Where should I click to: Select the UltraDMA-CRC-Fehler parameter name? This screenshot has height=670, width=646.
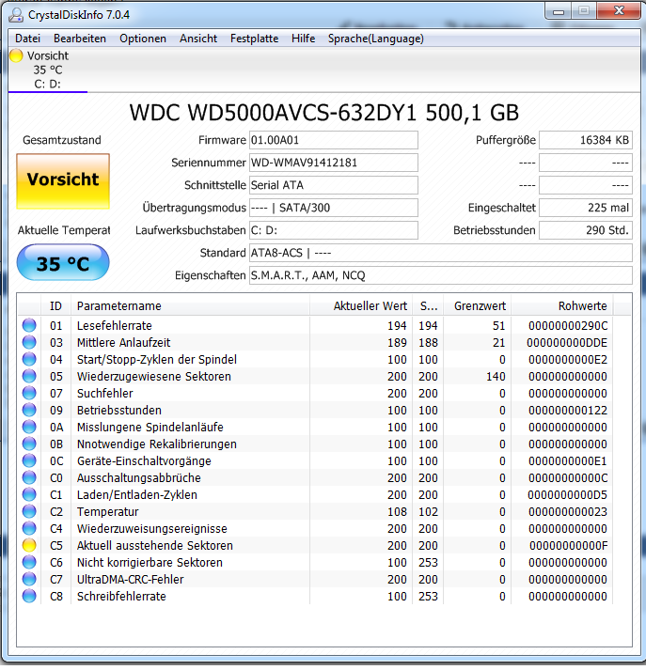click(x=130, y=580)
